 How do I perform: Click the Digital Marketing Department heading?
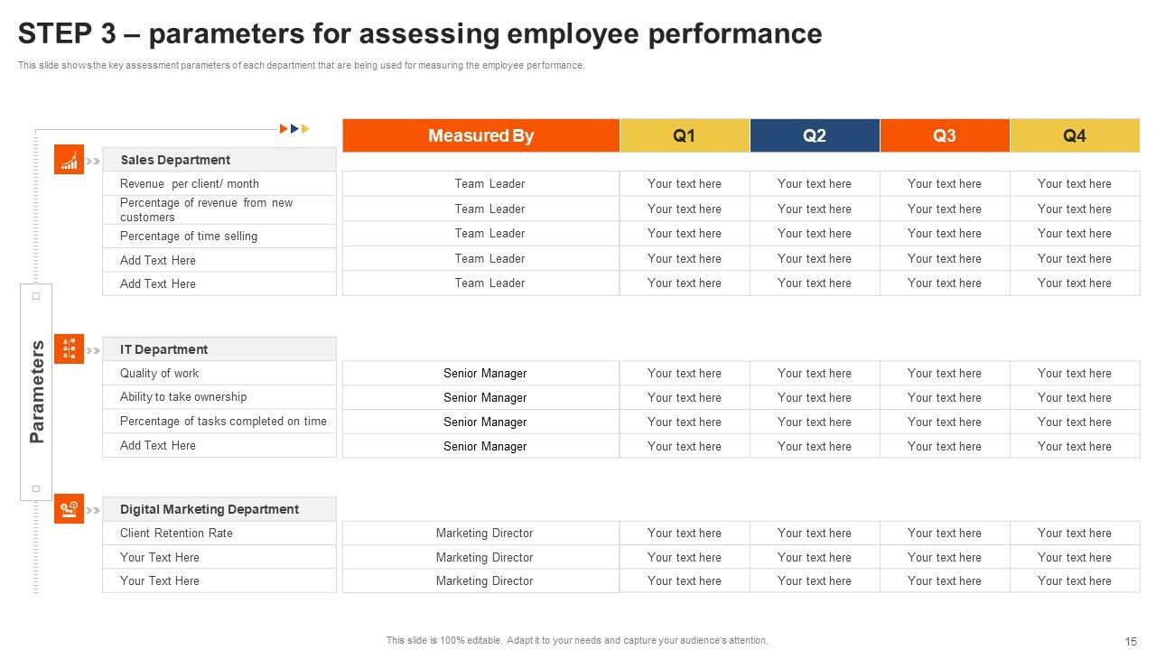pos(209,509)
